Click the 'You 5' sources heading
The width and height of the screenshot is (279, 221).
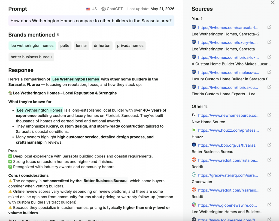tap(197, 19)
